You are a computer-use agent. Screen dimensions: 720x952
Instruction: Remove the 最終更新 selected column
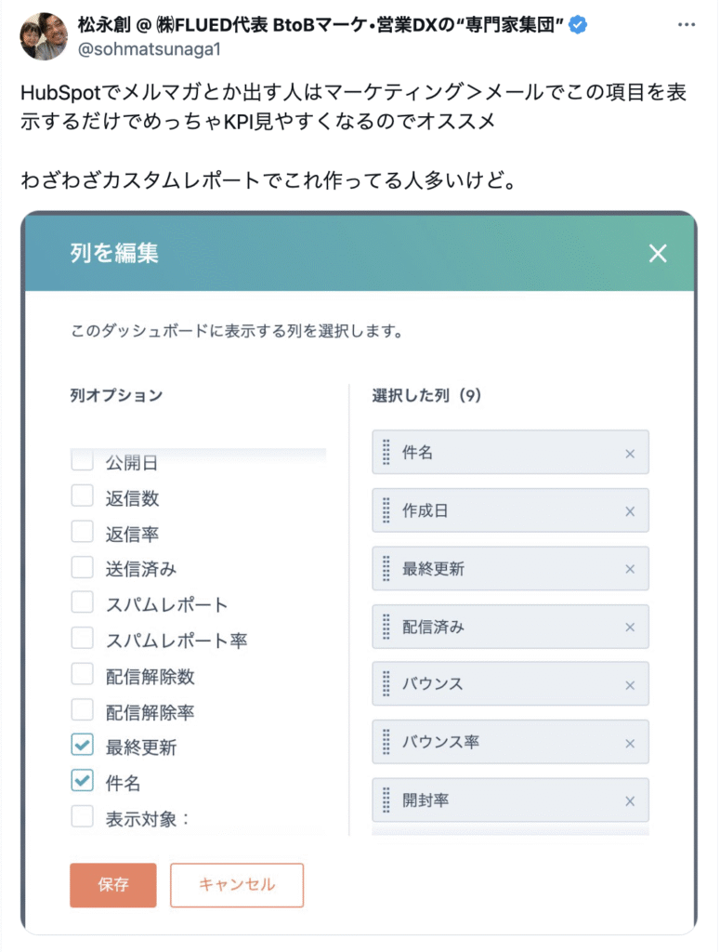(x=630, y=569)
